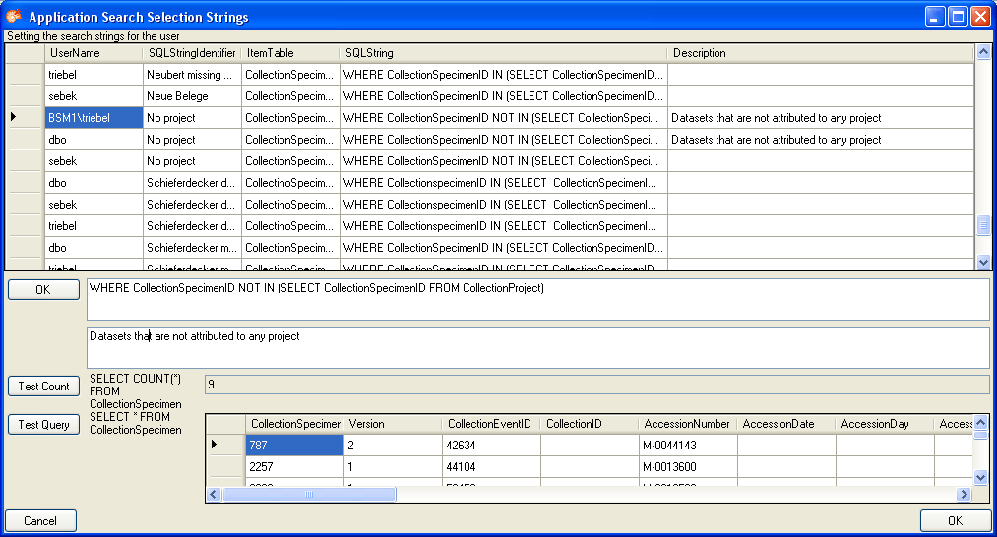
Task: Select sebek cell in Neue Belege row
Action: 94,96
